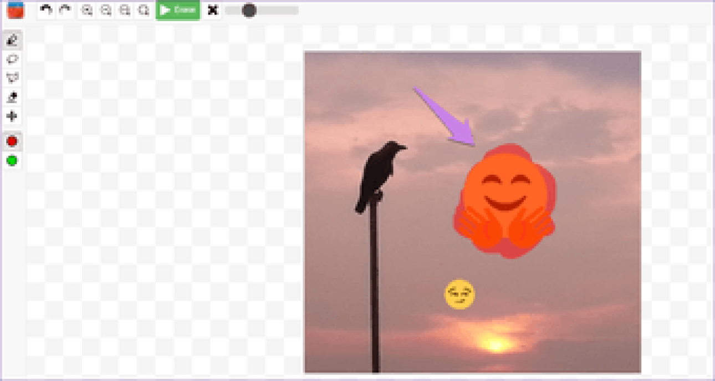Click the second magnifier zoom icon from left

[x=106, y=10]
